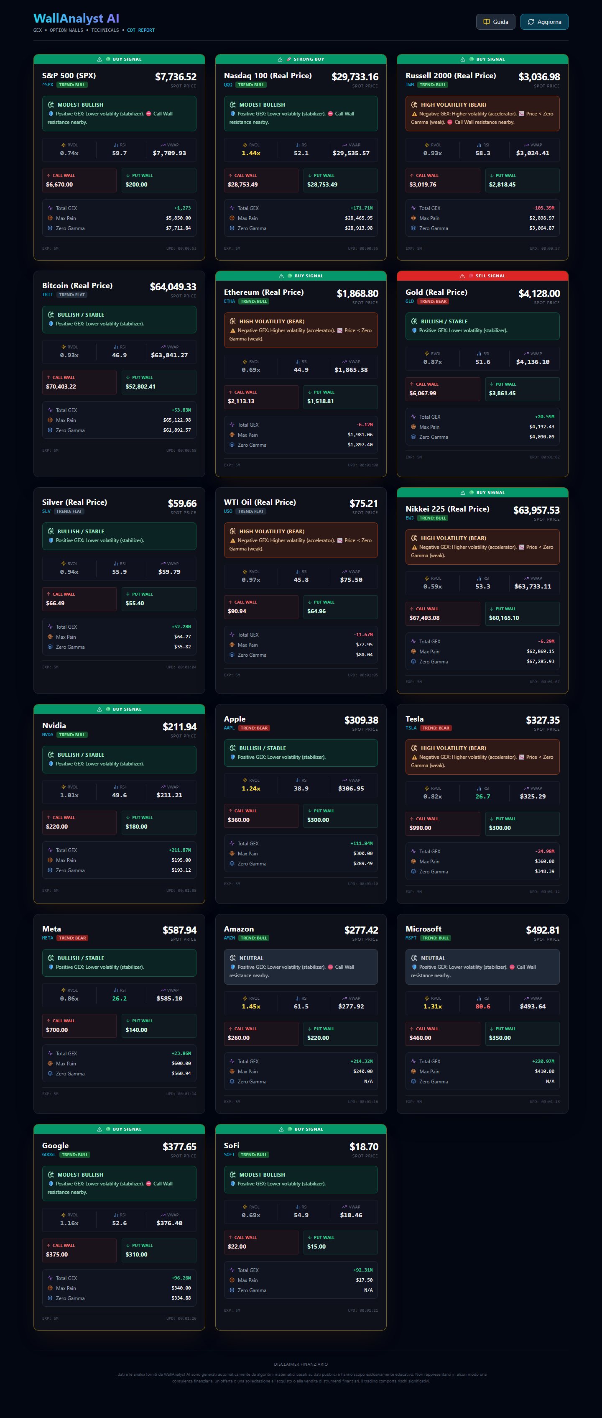
Task: Select Bitcoin Put Wall value $52,802.41
Action: tap(140, 387)
